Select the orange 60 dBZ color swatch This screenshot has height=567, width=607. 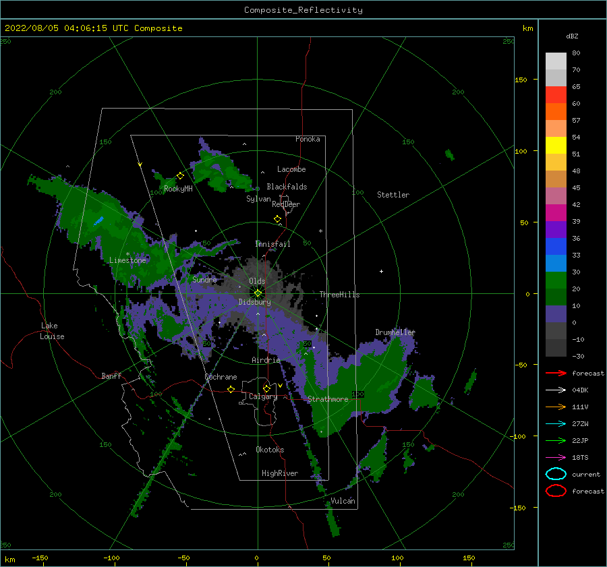(556, 111)
